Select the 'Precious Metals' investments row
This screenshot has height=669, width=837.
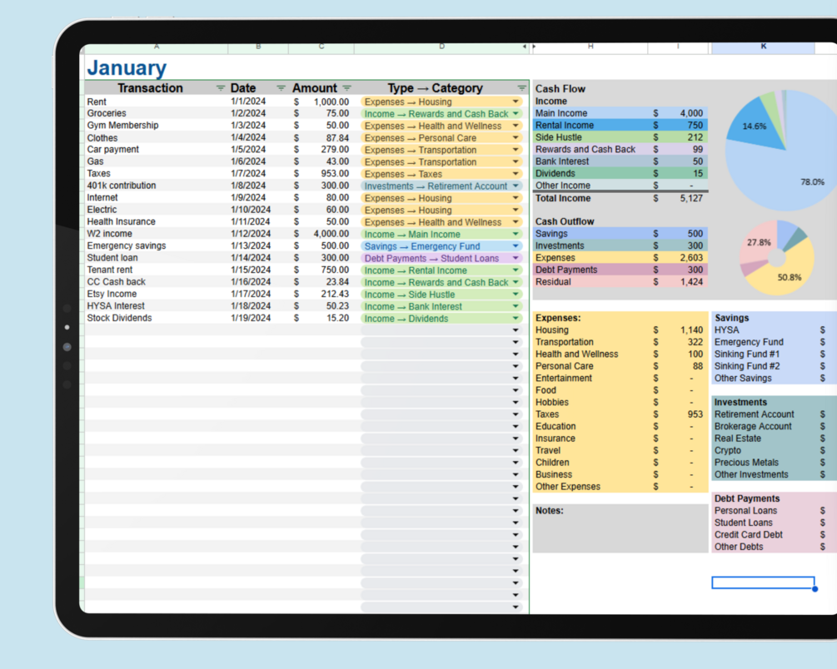pos(774,463)
